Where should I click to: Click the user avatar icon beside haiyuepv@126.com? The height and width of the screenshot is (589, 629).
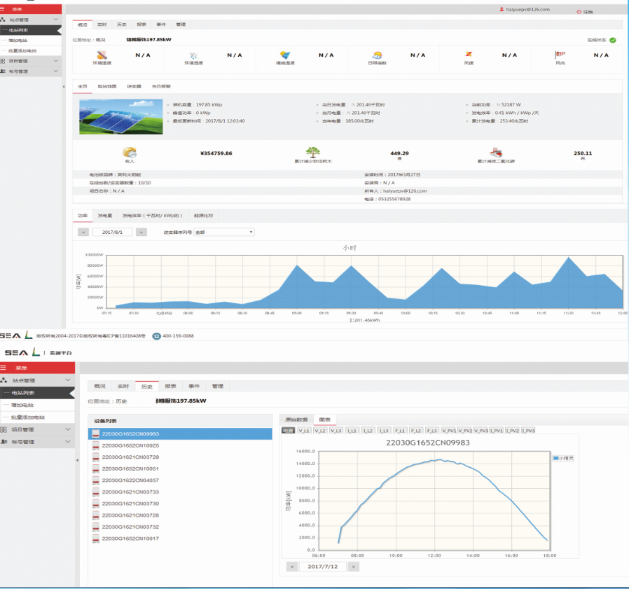click(x=501, y=9)
